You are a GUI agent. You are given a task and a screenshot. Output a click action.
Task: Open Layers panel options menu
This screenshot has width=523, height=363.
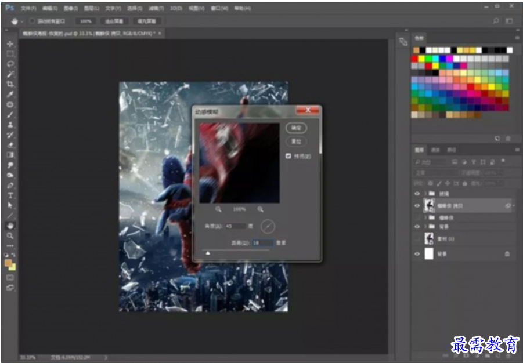[x=517, y=150]
